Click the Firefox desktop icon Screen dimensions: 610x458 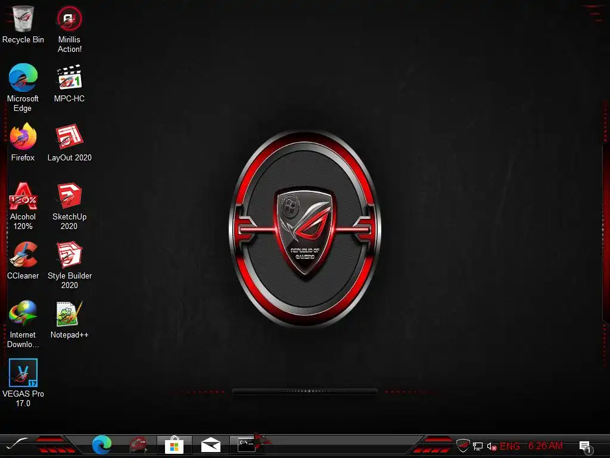pos(23,143)
